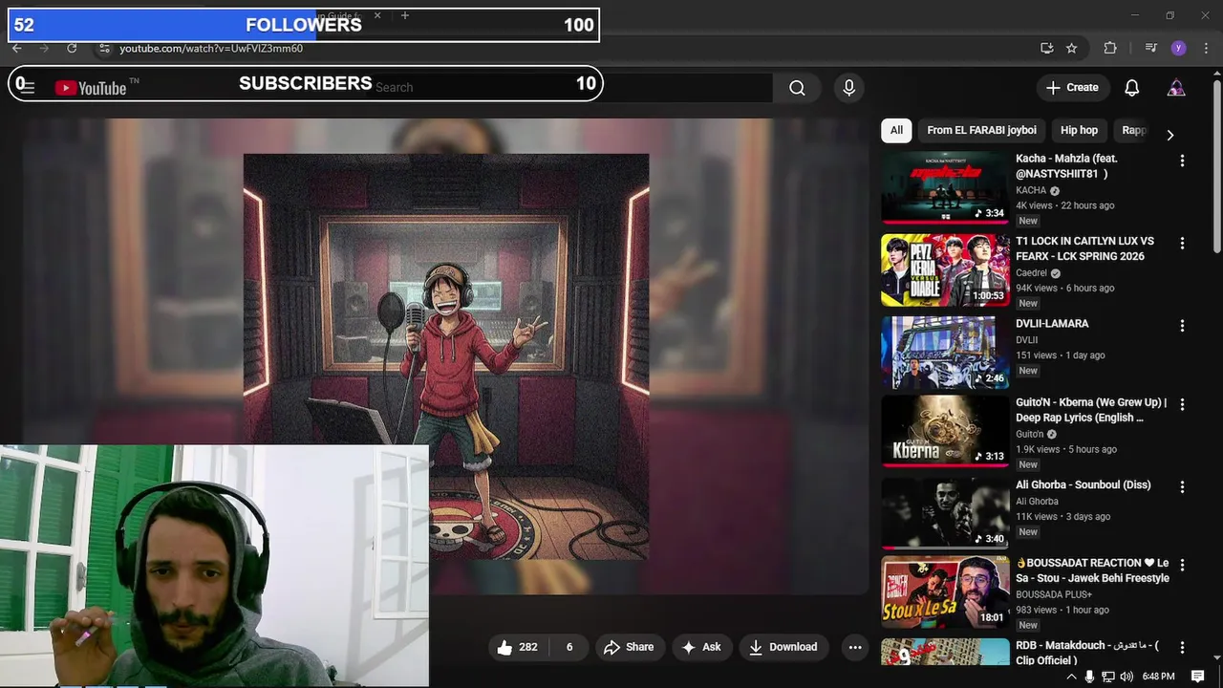Click the T1 vs FEARX thumbnail (1:00:53)
Screen dimensions: 1223x688
click(945, 270)
